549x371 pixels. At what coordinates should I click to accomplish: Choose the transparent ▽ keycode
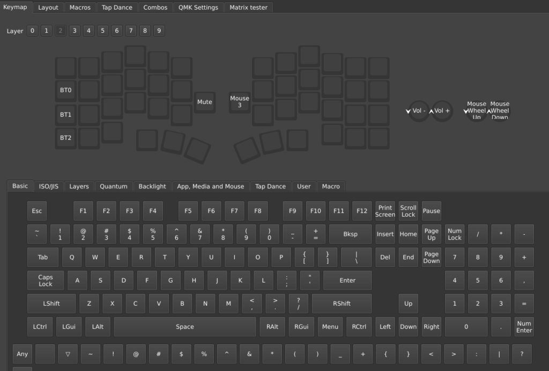[68, 354]
